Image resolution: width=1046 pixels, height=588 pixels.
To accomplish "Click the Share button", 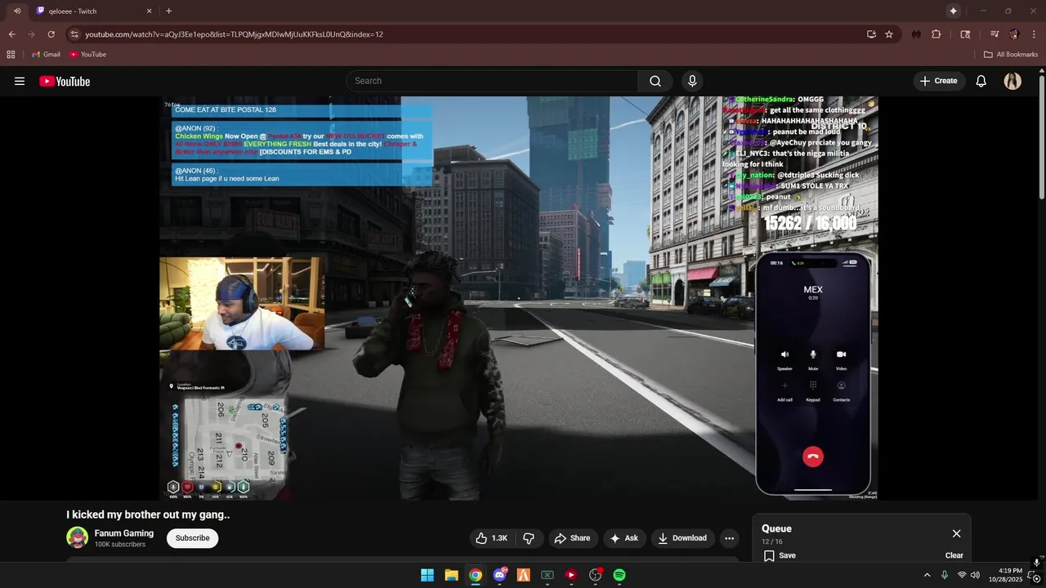I will click(572, 538).
